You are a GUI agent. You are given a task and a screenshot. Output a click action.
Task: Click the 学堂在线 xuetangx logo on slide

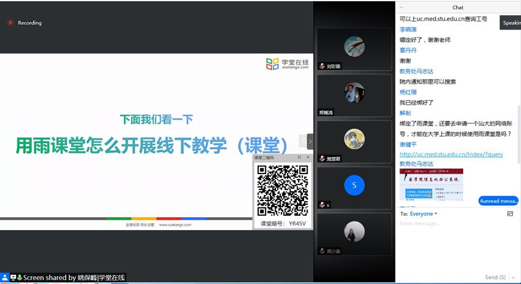coord(287,64)
